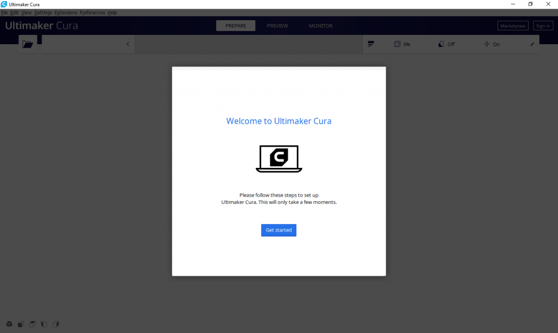The width and height of the screenshot is (558, 333).
Task: Open the Marketplace
Action: 513,26
